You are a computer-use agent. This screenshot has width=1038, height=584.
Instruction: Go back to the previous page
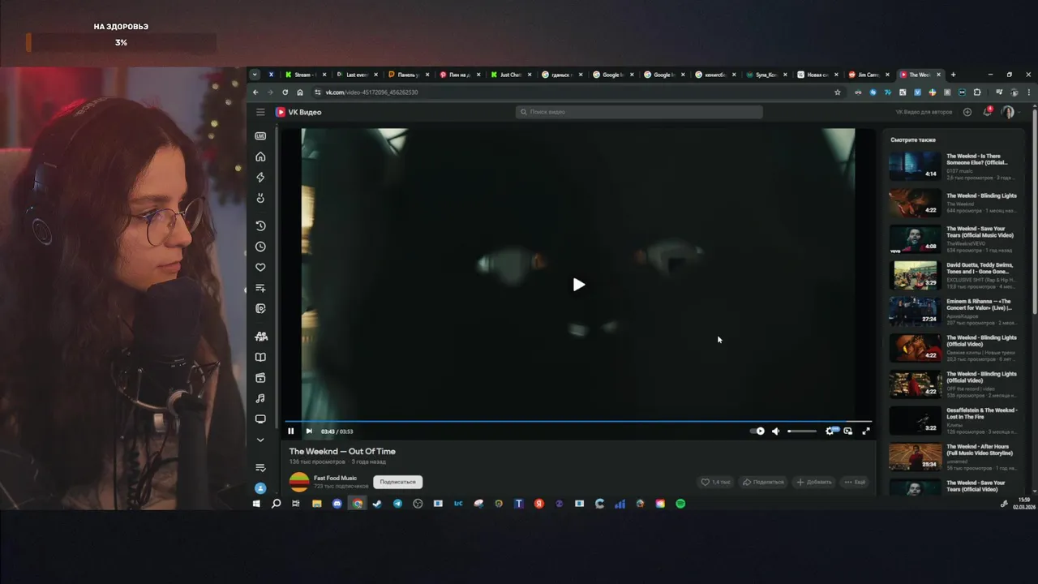tap(255, 92)
